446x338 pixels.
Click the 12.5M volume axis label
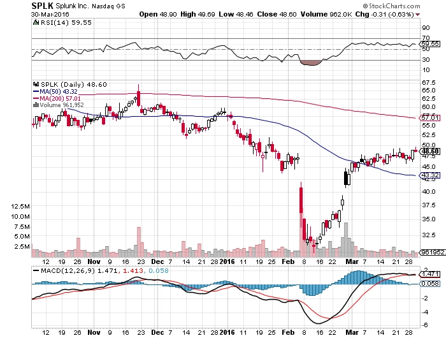20,207
